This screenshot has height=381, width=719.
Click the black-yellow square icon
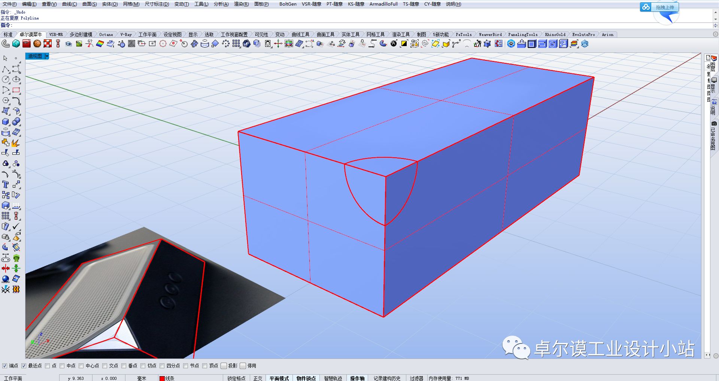coord(404,44)
